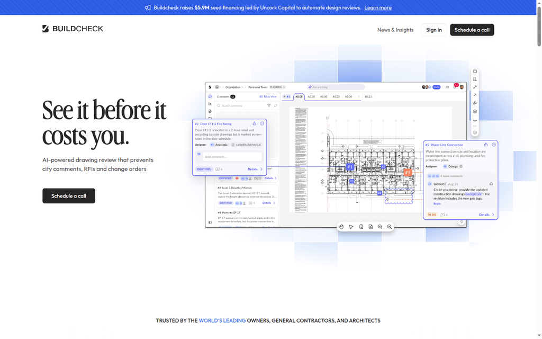Screen dimensions: 542x339
Task: Click the filter icon beside Search comments
Action: [x=269, y=105]
